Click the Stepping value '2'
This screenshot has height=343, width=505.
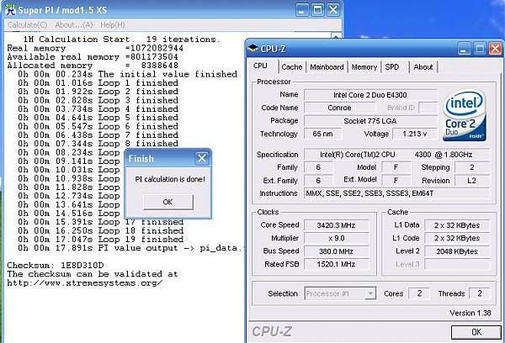pos(472,167)
